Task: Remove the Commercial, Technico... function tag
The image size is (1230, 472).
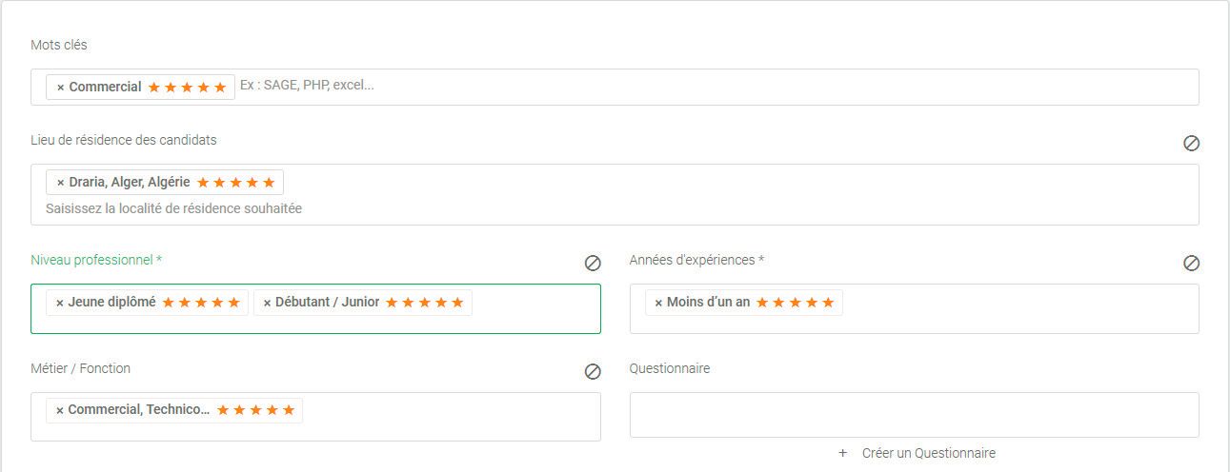Action: click(x=60, y=410)
